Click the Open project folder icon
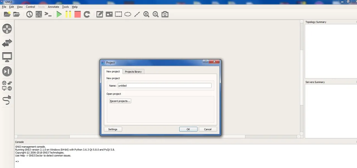 point(17,14)
